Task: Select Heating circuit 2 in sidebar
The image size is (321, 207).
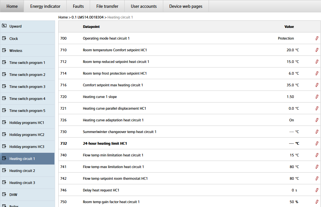Action: [x=22, y=171]
